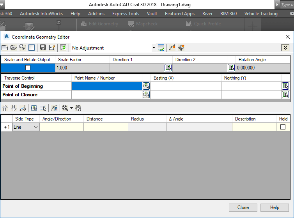Viewport: 294px width, 218px height.
Task: Click the report checklist icon with green checks
Action: [x=63, y=48]
